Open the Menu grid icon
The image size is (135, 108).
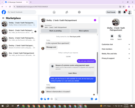pyautogui.click(x=119, y=12)
